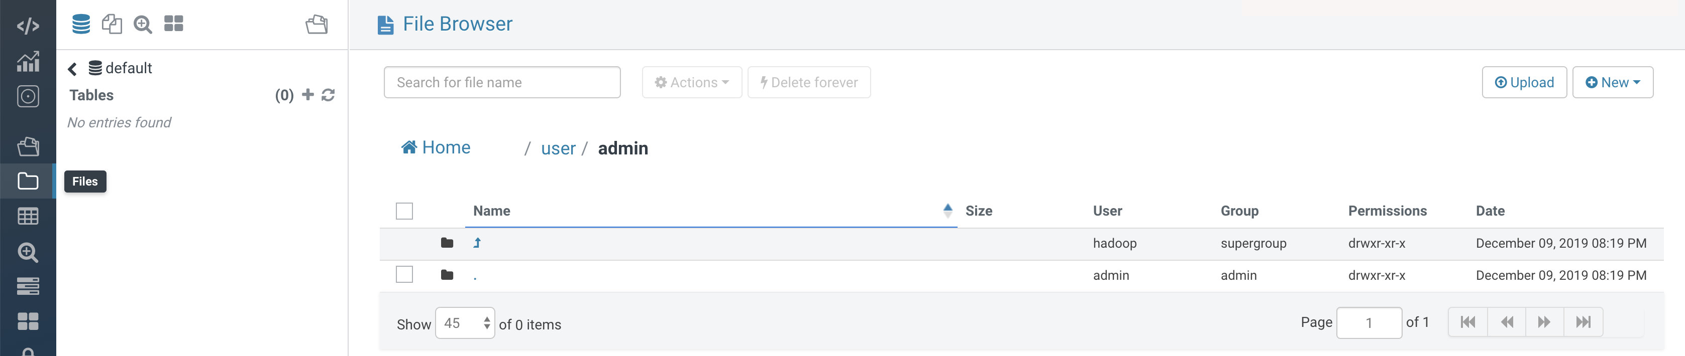Focus the Search for file name field

click(502, 82)
